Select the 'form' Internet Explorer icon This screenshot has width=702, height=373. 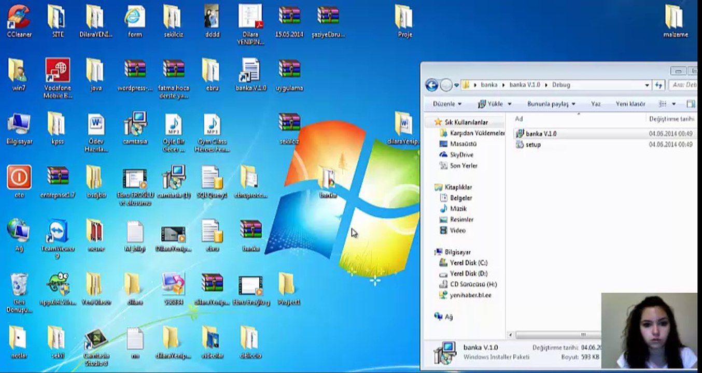[x=135, y=21]
